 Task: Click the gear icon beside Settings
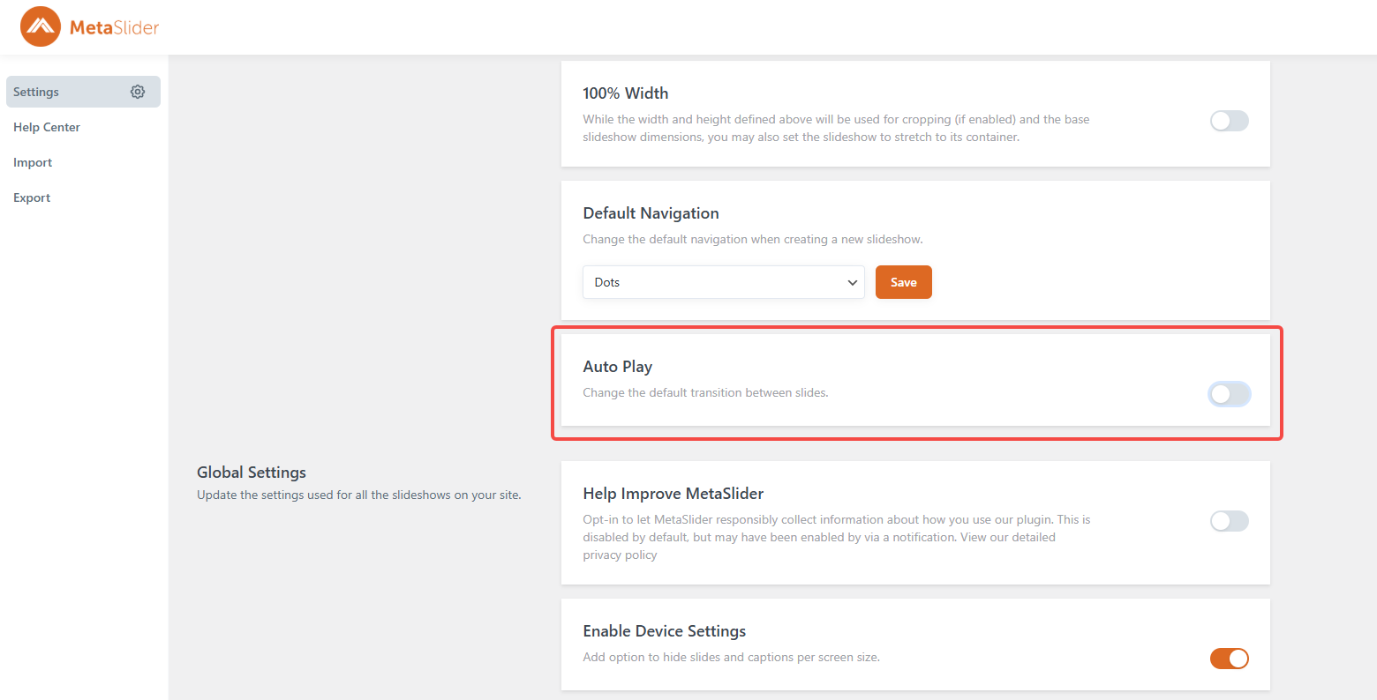tap(138, 92)
